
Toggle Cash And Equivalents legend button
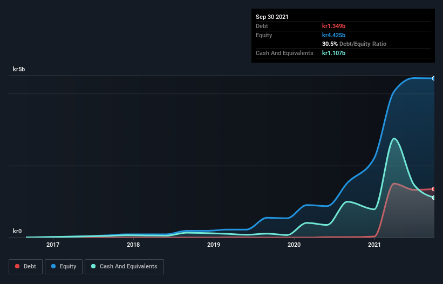click(x=124, y=267)
